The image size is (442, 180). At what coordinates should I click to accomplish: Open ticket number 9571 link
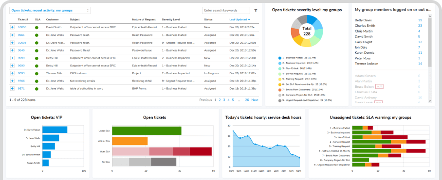coord(21,88)
